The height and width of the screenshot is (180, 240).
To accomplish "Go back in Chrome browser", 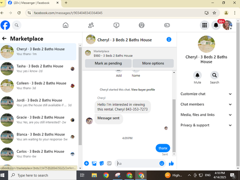I will (x=2, y=13).
